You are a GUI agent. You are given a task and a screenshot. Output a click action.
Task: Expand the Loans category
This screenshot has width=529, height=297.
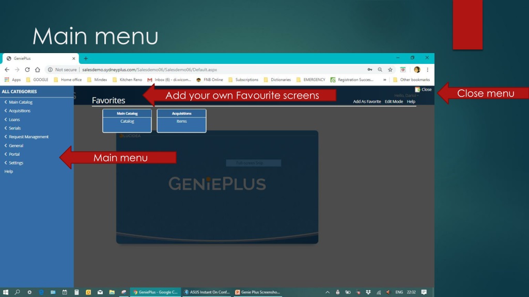[12, 120]
